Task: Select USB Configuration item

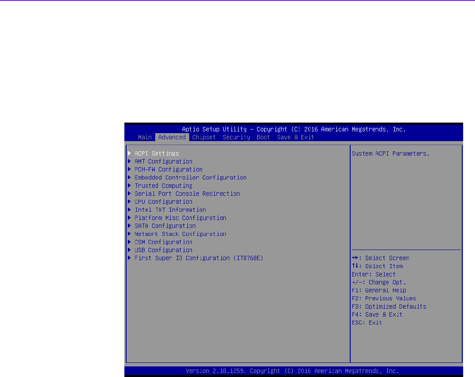Action: pos(163,250)
